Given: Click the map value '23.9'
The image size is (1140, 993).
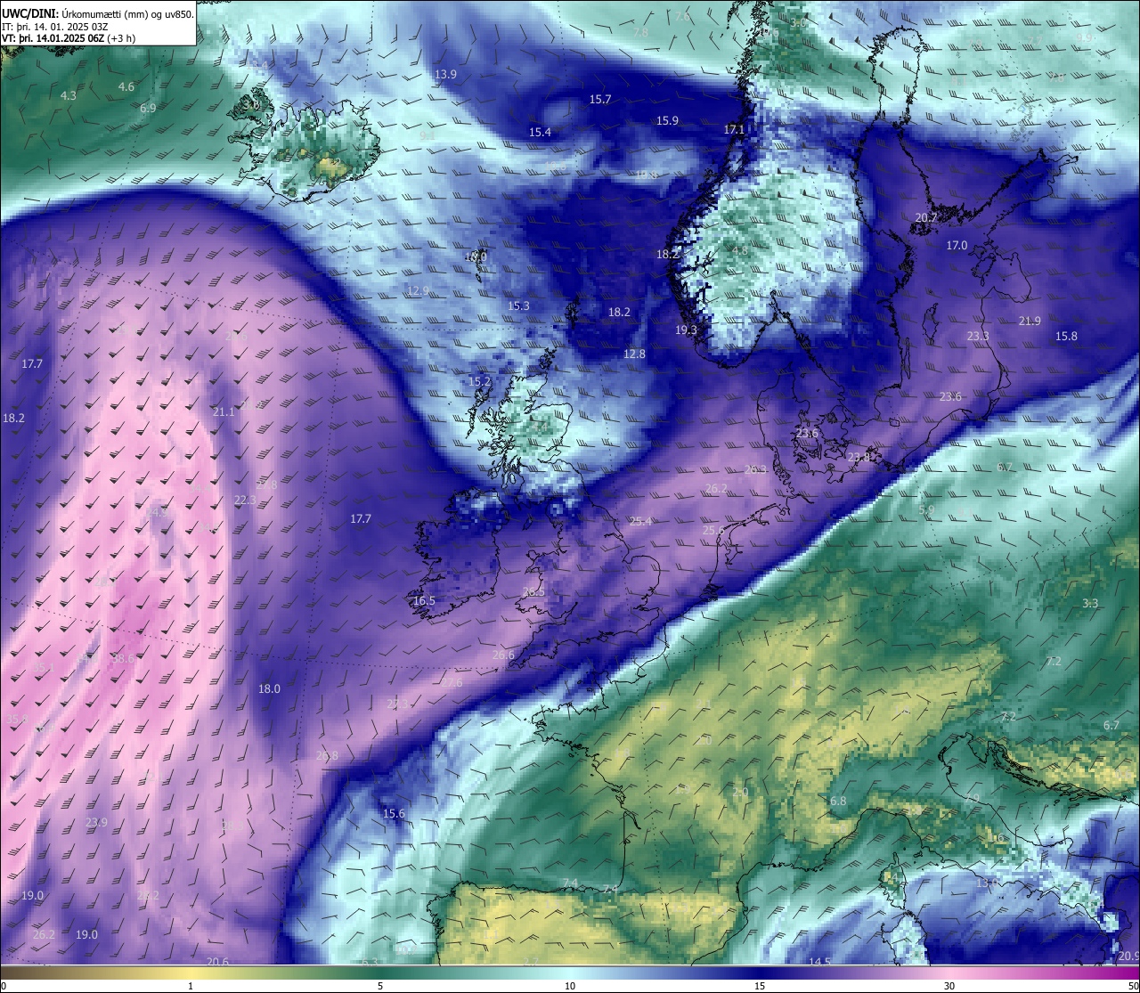Looking at the screenshot, I should [x=96, y=822].
